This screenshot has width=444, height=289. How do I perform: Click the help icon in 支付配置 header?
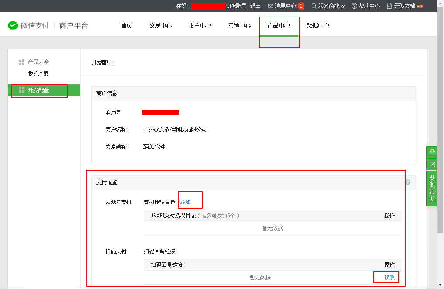pos(408,182)
